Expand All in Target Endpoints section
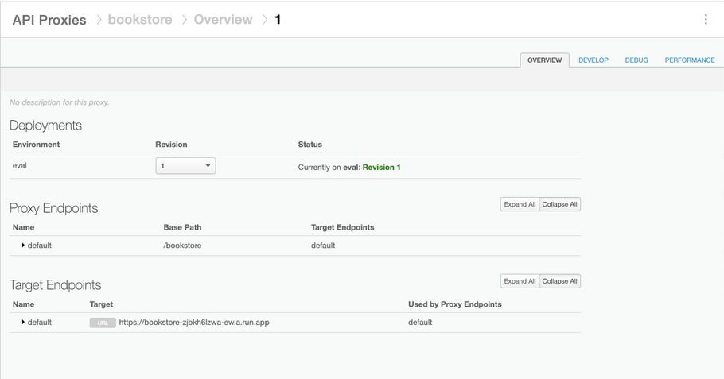 coord(520,281)
